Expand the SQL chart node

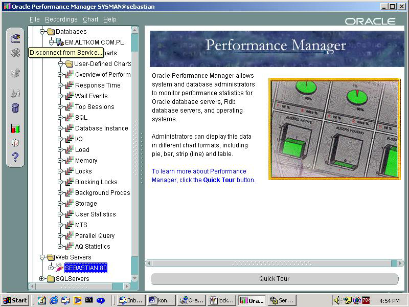click(x=60, y=118)
